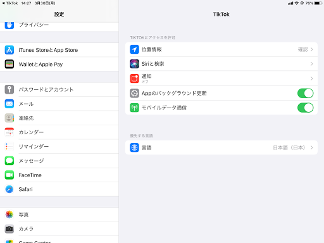Viewport: 324px width, 243px height.
Task: Open 通知 setting label
Action: [146, 76]
